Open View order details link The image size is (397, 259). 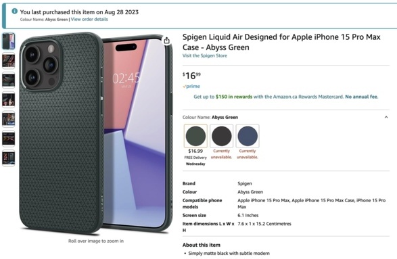tap(89, 19)
